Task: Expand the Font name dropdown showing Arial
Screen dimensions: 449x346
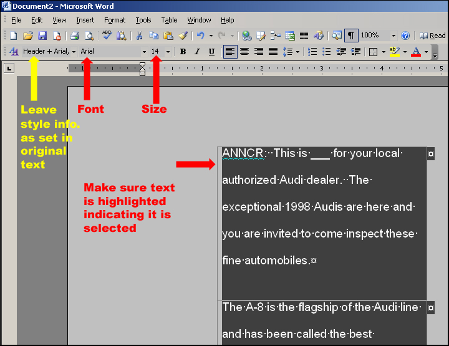Action: click(144, 52)
